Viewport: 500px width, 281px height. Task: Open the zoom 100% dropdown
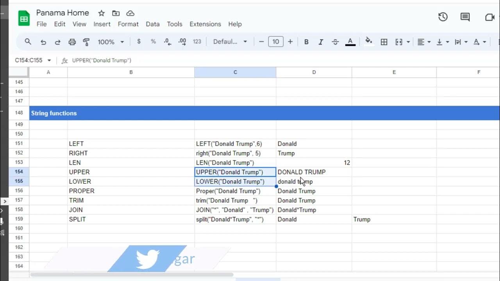click(111, 42)
